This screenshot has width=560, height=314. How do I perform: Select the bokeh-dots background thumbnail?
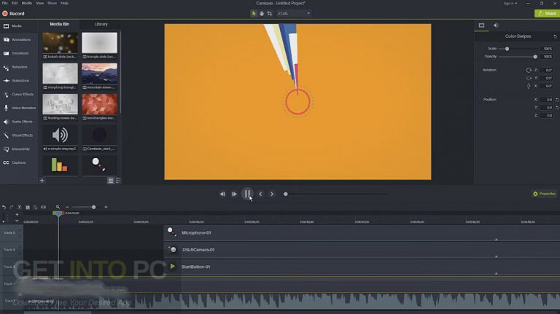(60, 43)
